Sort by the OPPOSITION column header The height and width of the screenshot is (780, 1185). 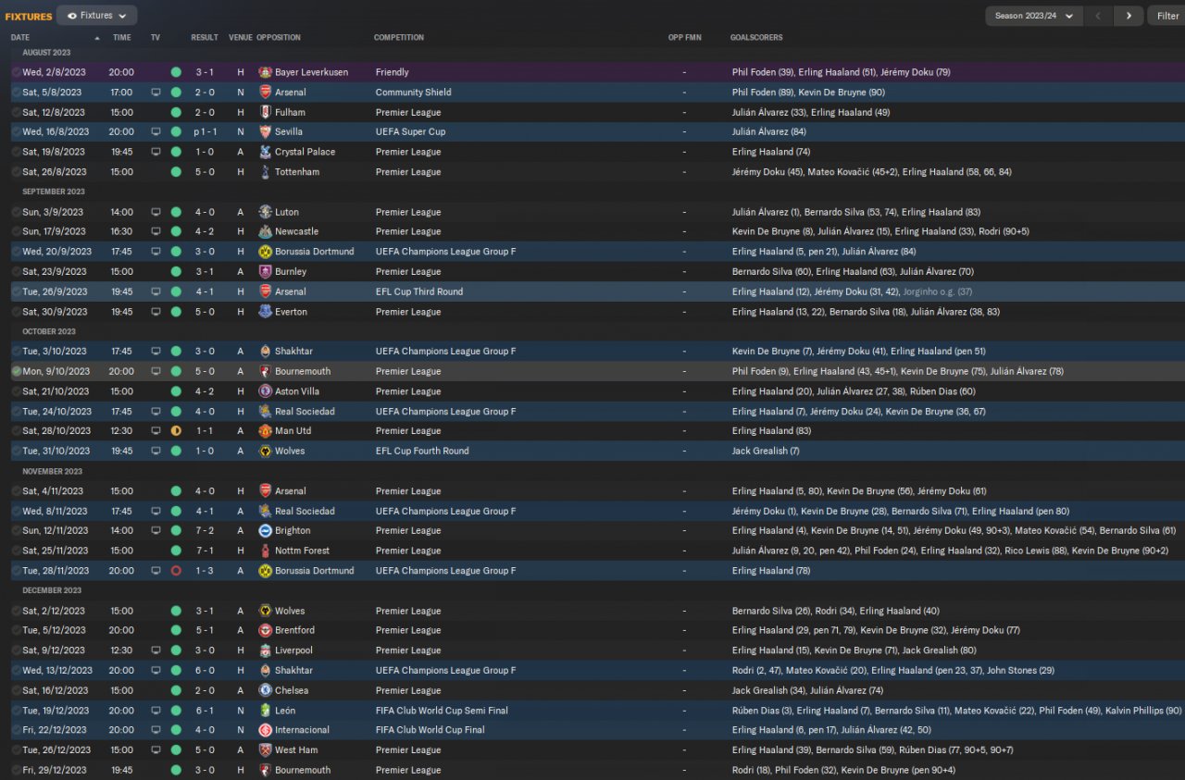tap(279, 38)
